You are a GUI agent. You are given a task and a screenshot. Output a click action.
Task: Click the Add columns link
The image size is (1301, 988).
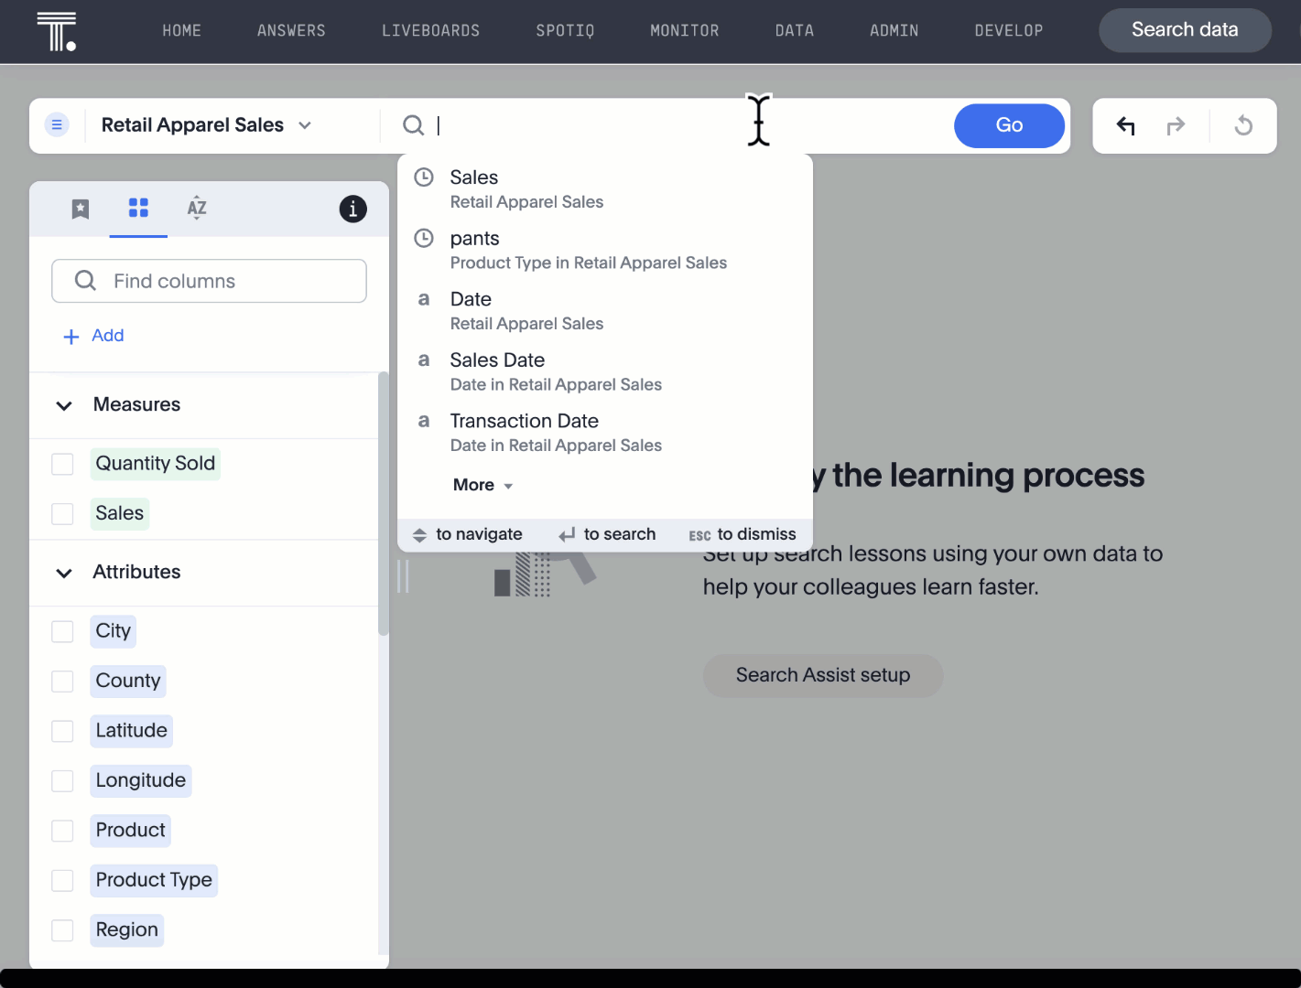(94, 336)
